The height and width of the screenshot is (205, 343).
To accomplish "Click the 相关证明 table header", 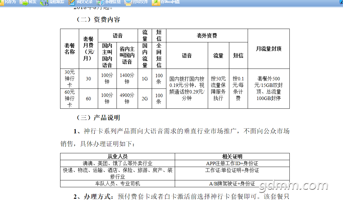I will pos(232,157).
